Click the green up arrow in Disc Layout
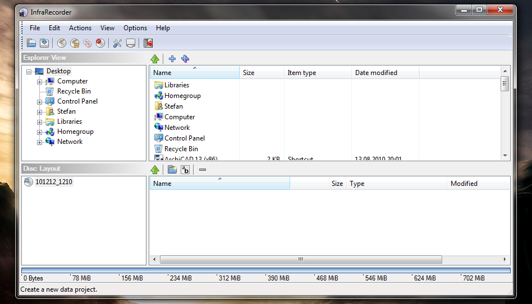 pyautogui.click(x=155, y=170)
